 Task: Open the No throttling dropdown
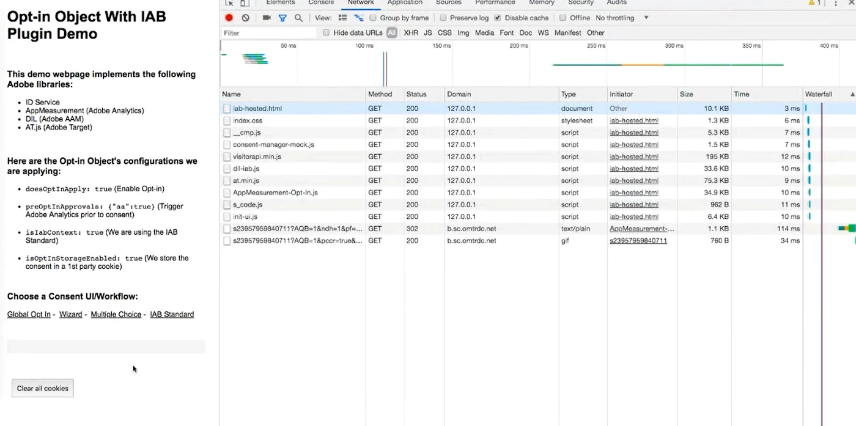click(622, 18)
